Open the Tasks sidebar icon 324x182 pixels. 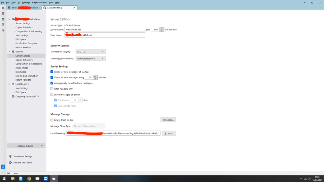pos(3,25)
